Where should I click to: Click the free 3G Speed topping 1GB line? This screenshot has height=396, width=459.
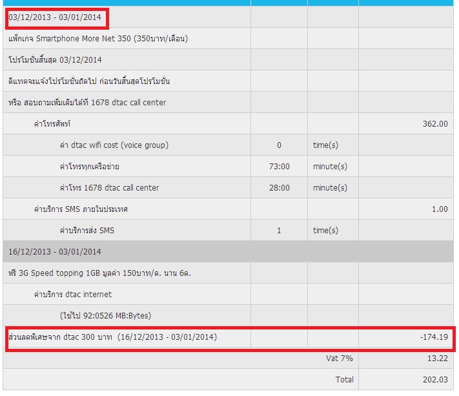click(99, 273)
